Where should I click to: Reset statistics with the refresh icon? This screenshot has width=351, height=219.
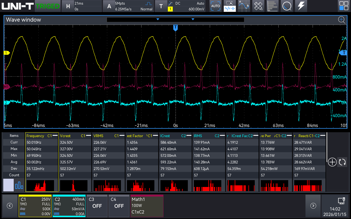(342, 162)
